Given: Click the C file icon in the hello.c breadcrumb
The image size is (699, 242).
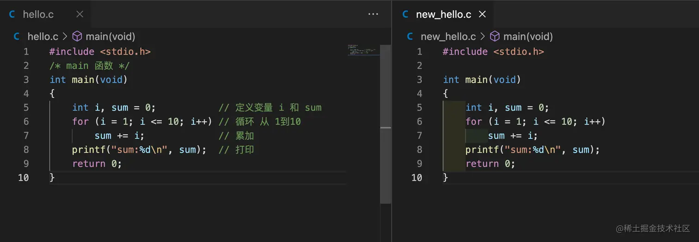Looking at the screenshot, I should [x=17, y=36].
